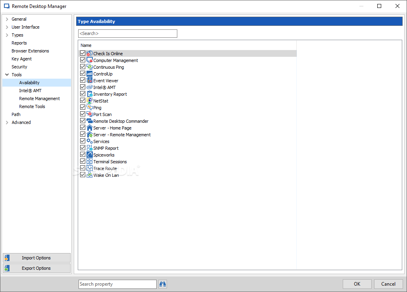Click the Intel AMT logo icon
This screenshot has height=292, width=407.
(89, 87)
